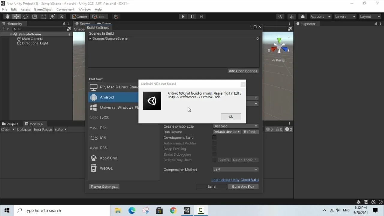This screenshot has height=216, width=384.
Task: Select the Scale tool
Action: [x=34, y=16]
